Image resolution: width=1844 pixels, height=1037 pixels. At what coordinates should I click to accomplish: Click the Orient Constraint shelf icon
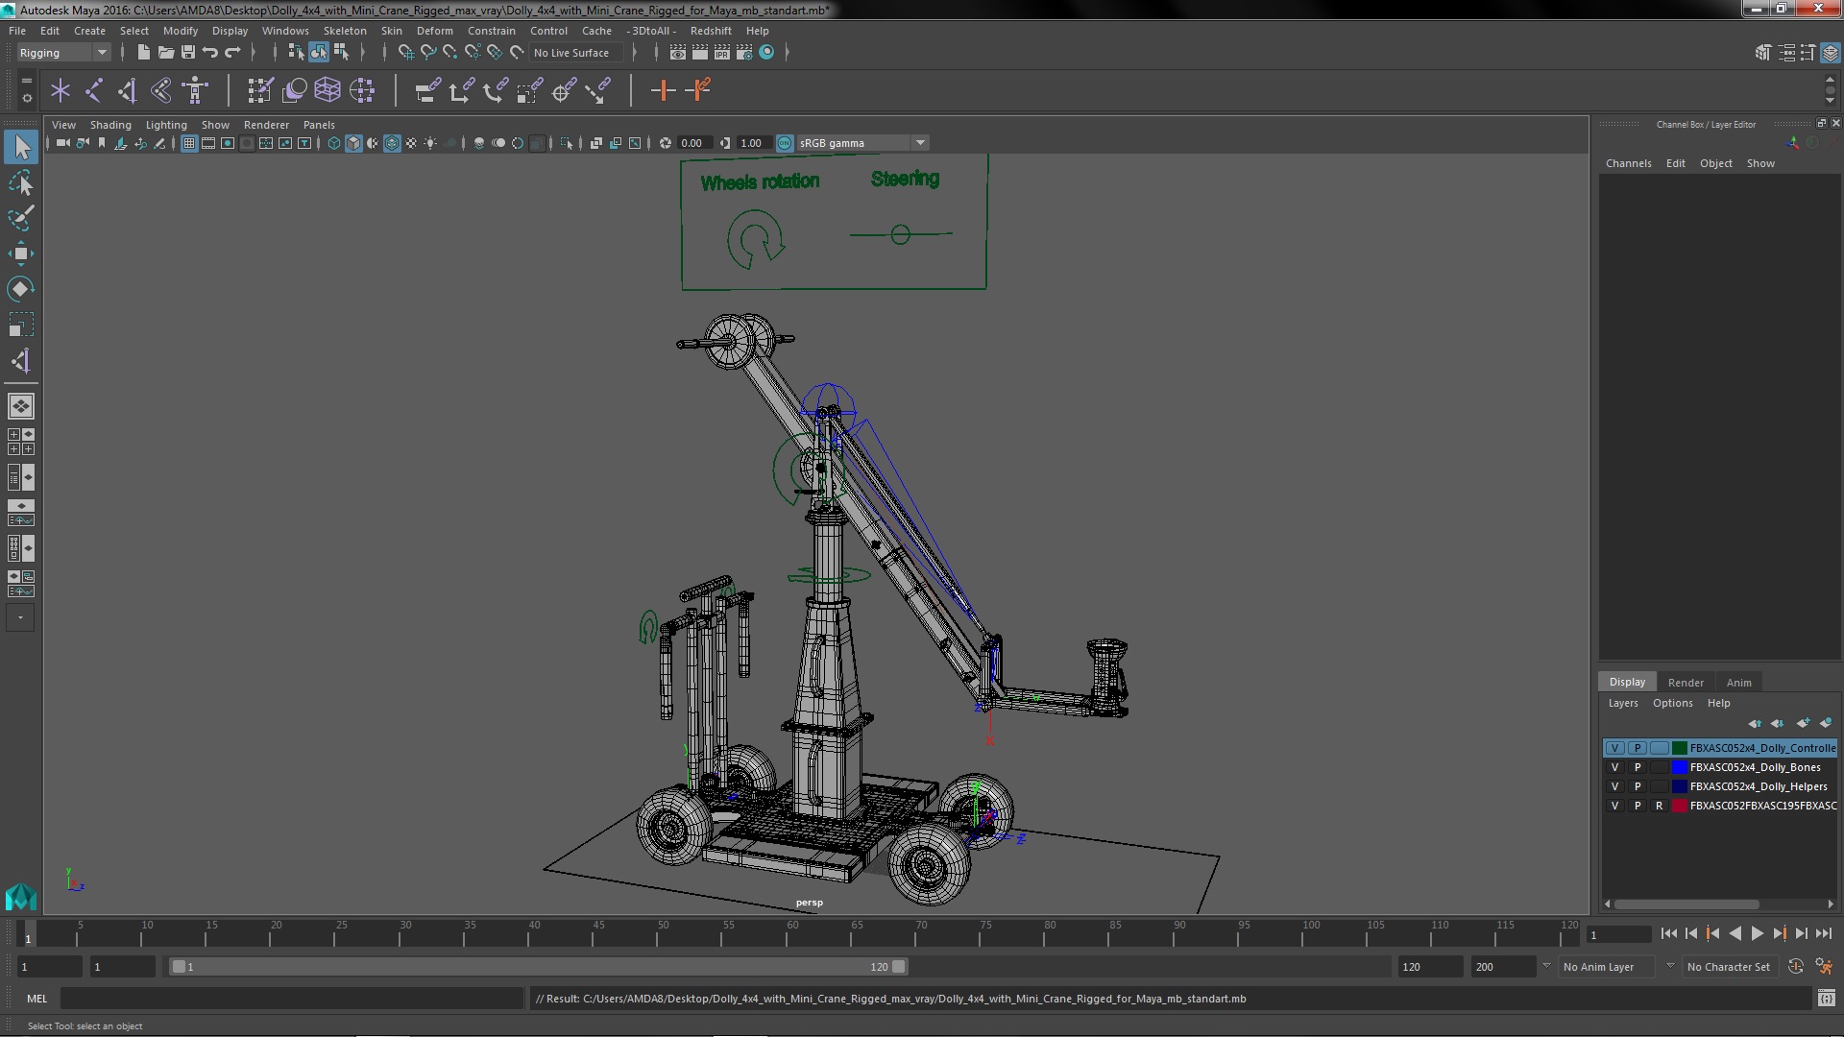496,90
